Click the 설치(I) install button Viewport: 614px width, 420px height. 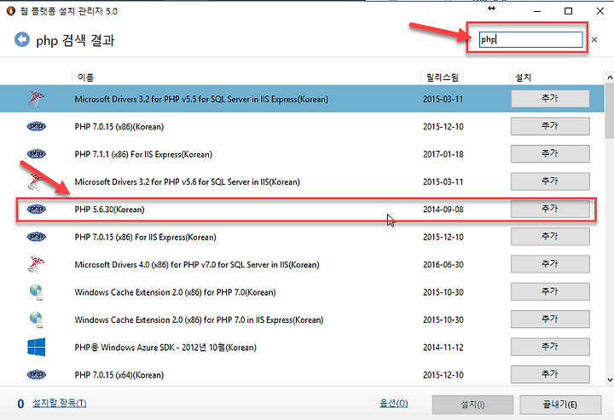(472, 405)
